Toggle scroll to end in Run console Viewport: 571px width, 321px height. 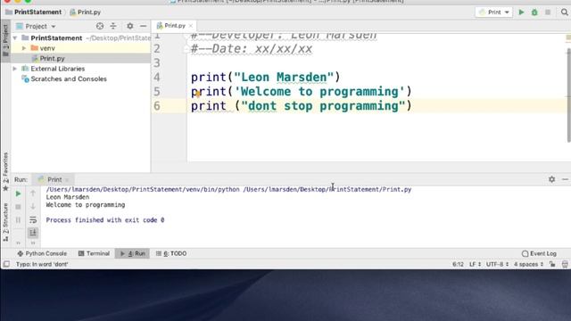tap(33, 232)
